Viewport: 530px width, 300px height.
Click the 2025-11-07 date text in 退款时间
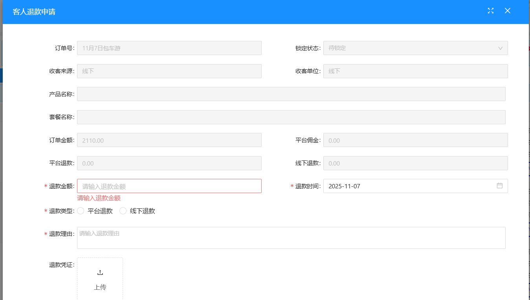point(344,186)
